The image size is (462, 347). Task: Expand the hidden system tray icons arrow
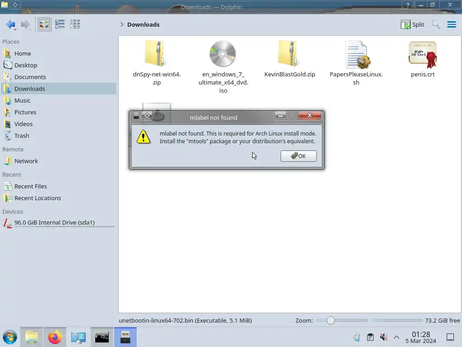pos(397,337)
